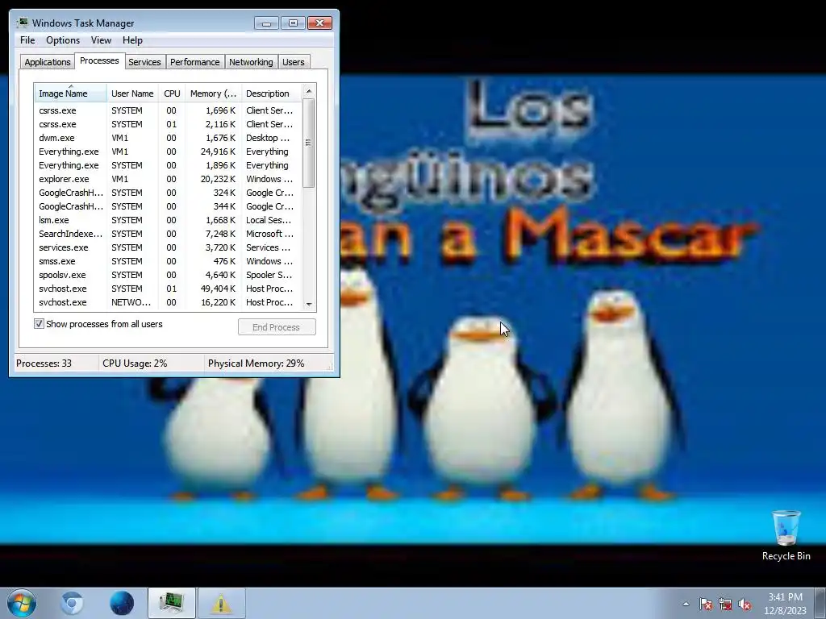Click process list scroll down arrow
826x619 pixels.
(x=309, y=304)
